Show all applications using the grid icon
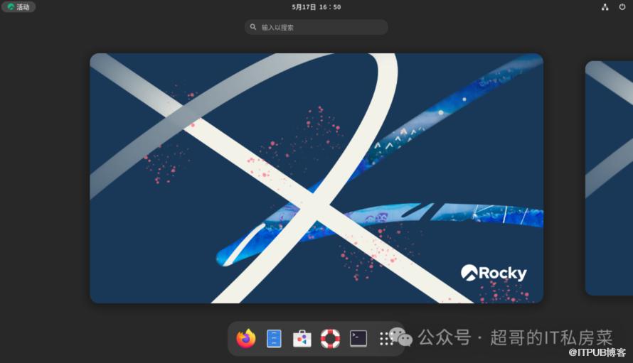Viewport: 633px width, 363px height. tap(385, 339)
